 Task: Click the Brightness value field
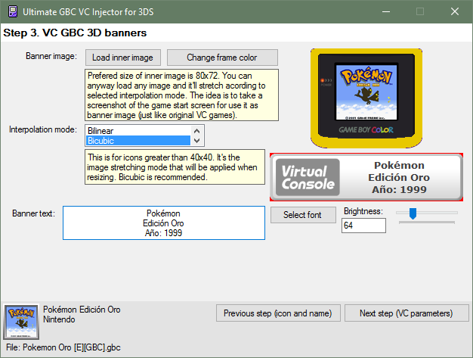(363, 226)
